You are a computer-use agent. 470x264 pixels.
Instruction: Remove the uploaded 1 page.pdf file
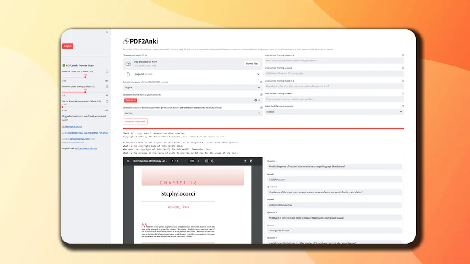(x=258, y=74)
